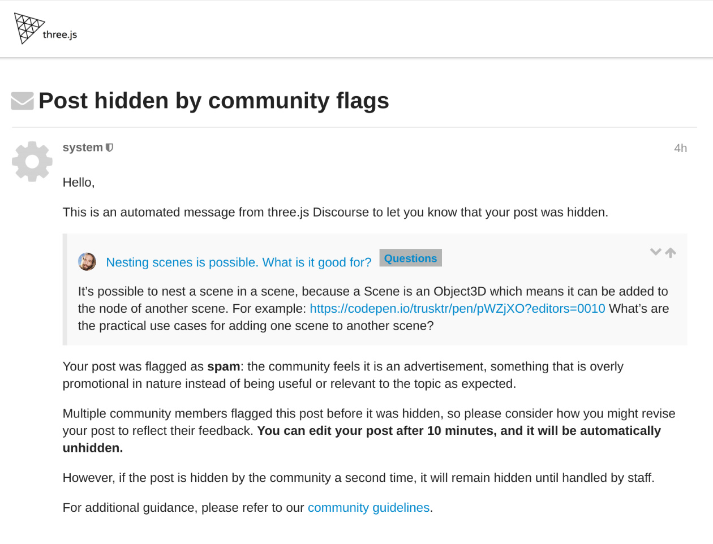Visit the community guidelines link

tap(368, 508)
